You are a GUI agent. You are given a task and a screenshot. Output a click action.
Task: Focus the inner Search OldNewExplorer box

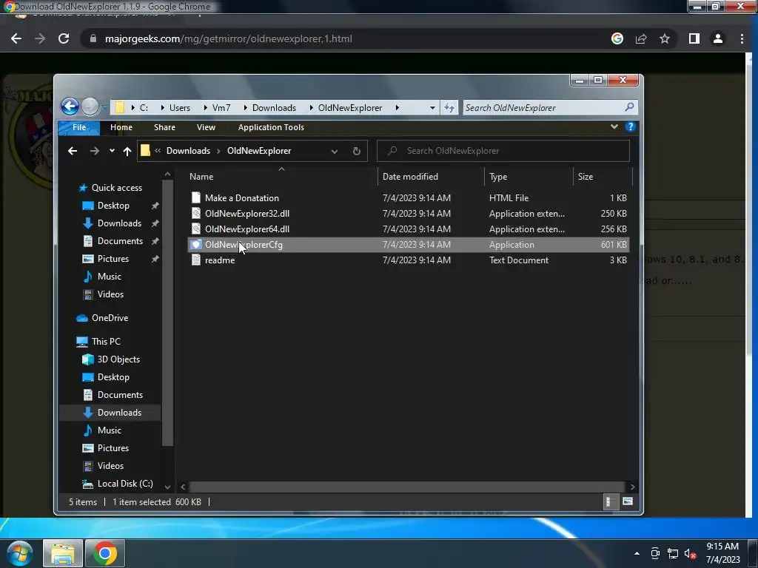tap(503, 151)
